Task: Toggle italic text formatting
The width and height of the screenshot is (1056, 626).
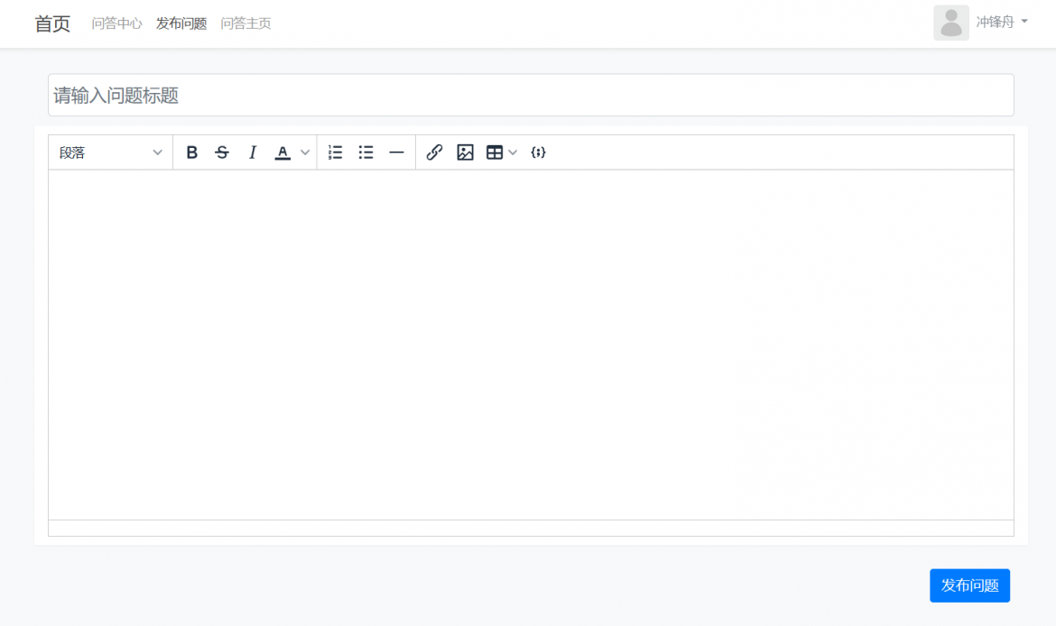Action: (253, 152)
